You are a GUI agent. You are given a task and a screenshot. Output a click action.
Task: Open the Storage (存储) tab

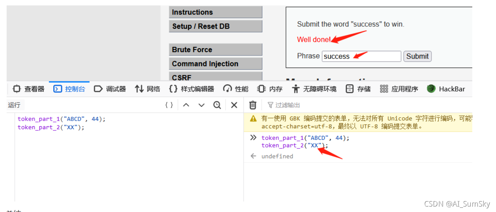click(x=358, y=89)
